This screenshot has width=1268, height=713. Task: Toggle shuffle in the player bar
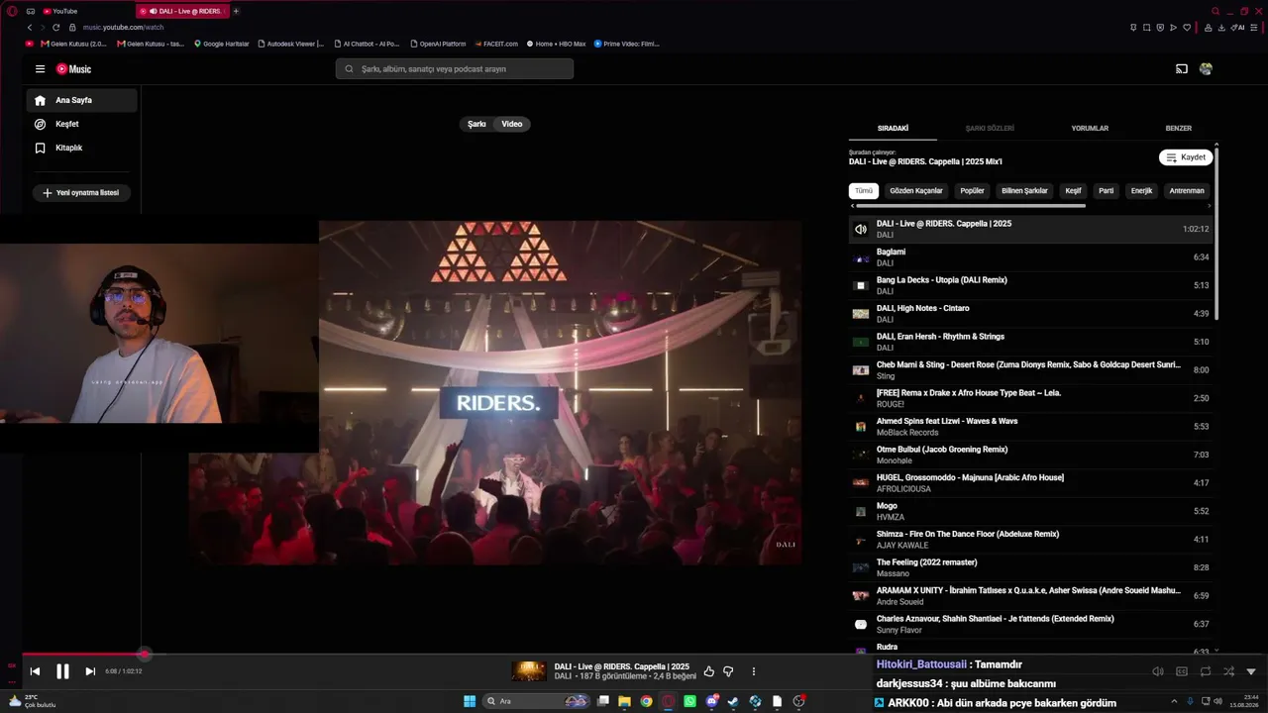point(1228,671)
